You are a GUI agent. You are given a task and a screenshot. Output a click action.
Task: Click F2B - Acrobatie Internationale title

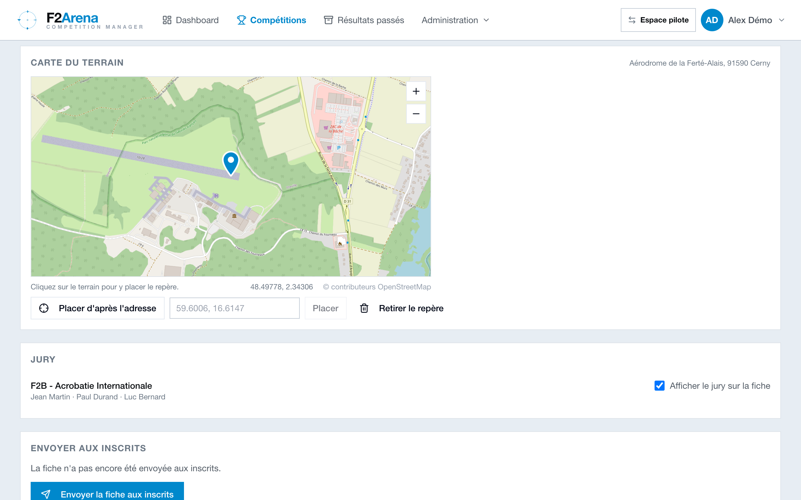91,386
